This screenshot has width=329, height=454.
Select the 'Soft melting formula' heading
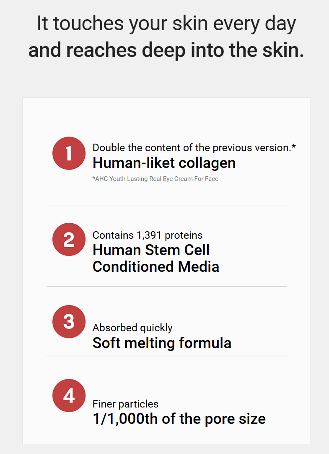pyautogui.click(x=162, y=343)
